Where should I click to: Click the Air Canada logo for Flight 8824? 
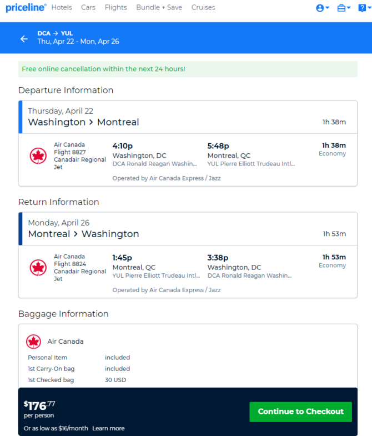pos(38,268)
